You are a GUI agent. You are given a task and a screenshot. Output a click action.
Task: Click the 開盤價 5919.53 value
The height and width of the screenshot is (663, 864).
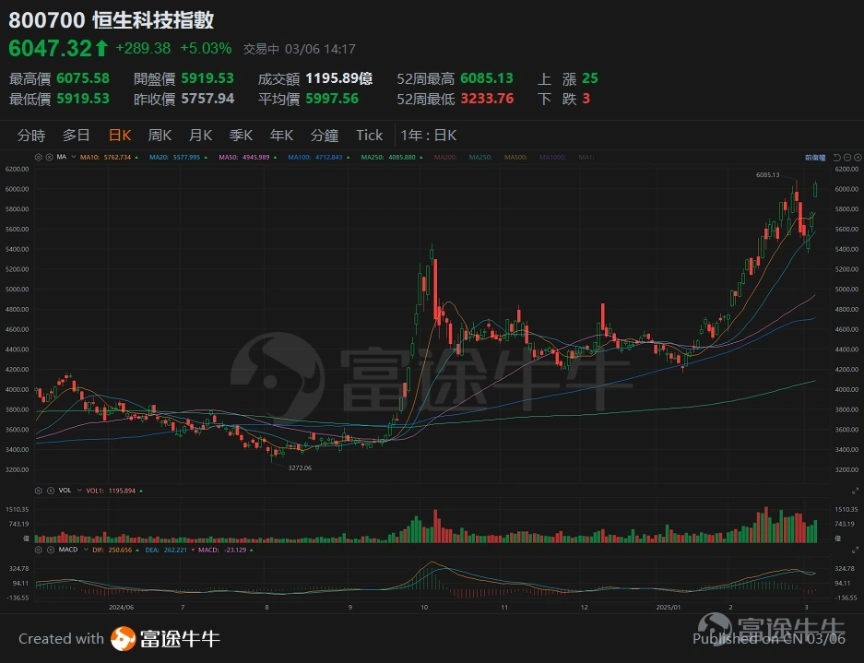[207, 78]
